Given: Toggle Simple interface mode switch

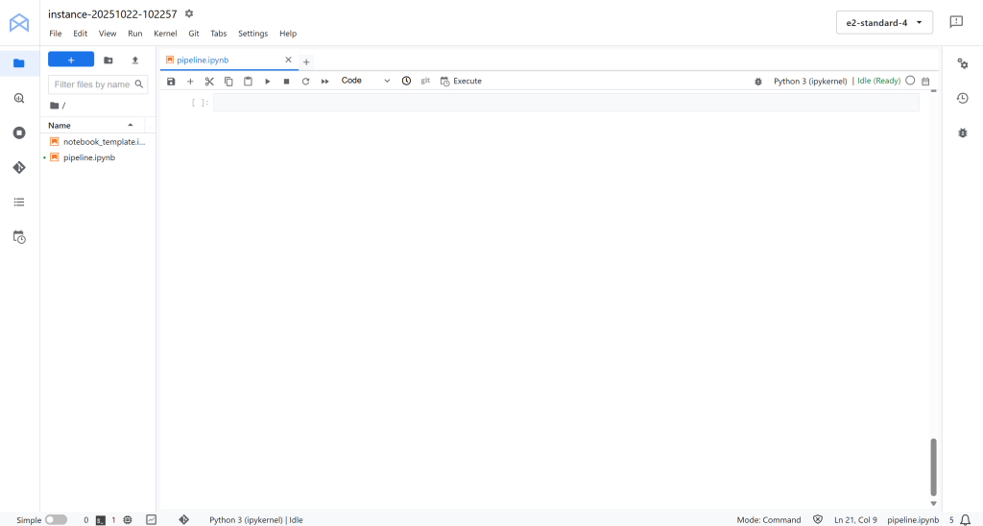Looking at the screenshot, I should [56, 519].
